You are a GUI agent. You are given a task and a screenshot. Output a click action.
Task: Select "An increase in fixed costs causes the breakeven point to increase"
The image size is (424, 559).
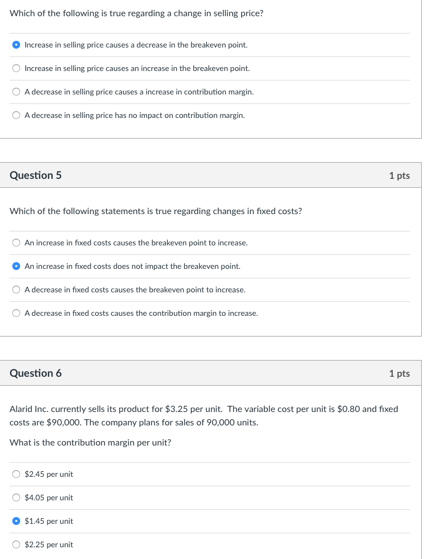point(16,243)
